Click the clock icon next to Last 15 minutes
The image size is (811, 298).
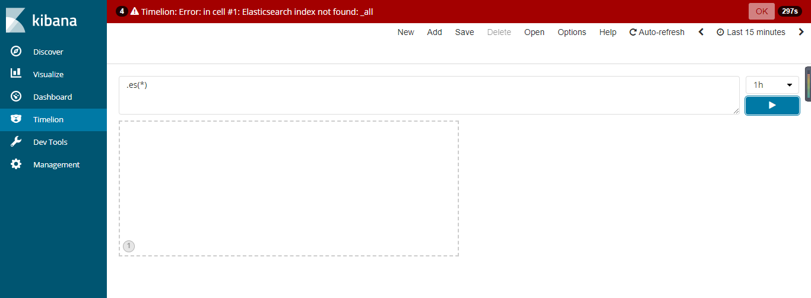pyautogui.click(x=720, y=32)
